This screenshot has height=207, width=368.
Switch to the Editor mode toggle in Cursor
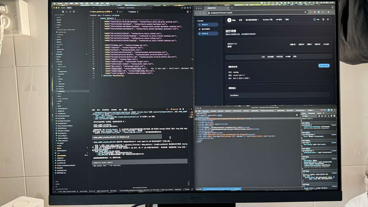[x=69, y=8]
